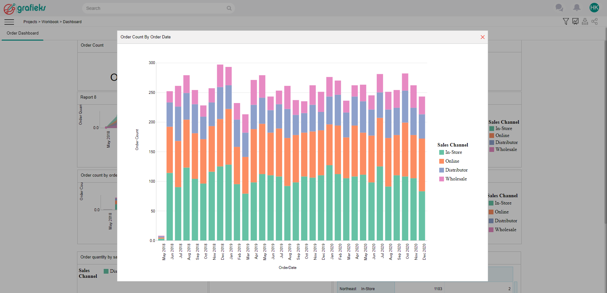Click the search magnifier icon

point(229,8)
